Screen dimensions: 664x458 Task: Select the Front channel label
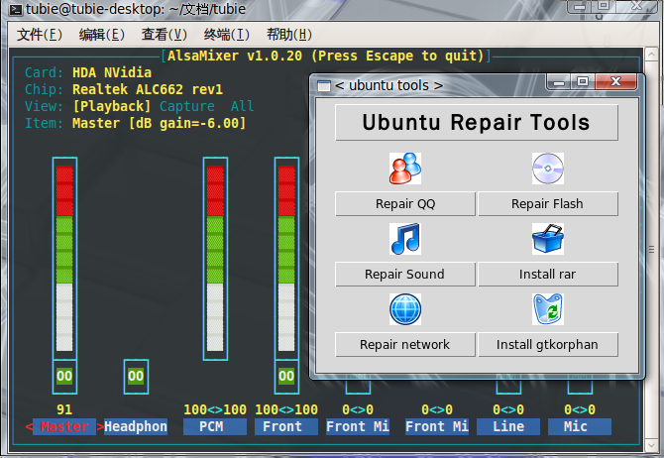coord(286,426)
